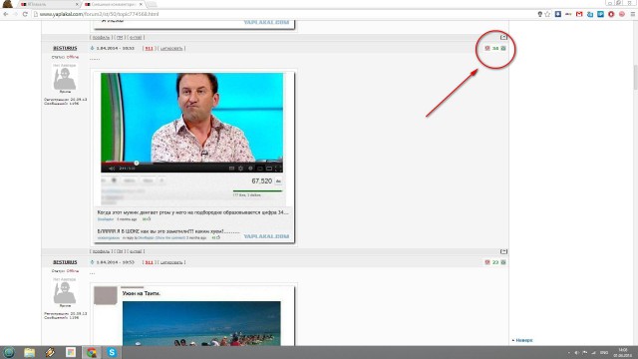Downvote the post rated 23
The height and width of the screenshot is (359, 638).
click(x=487, y=262)
